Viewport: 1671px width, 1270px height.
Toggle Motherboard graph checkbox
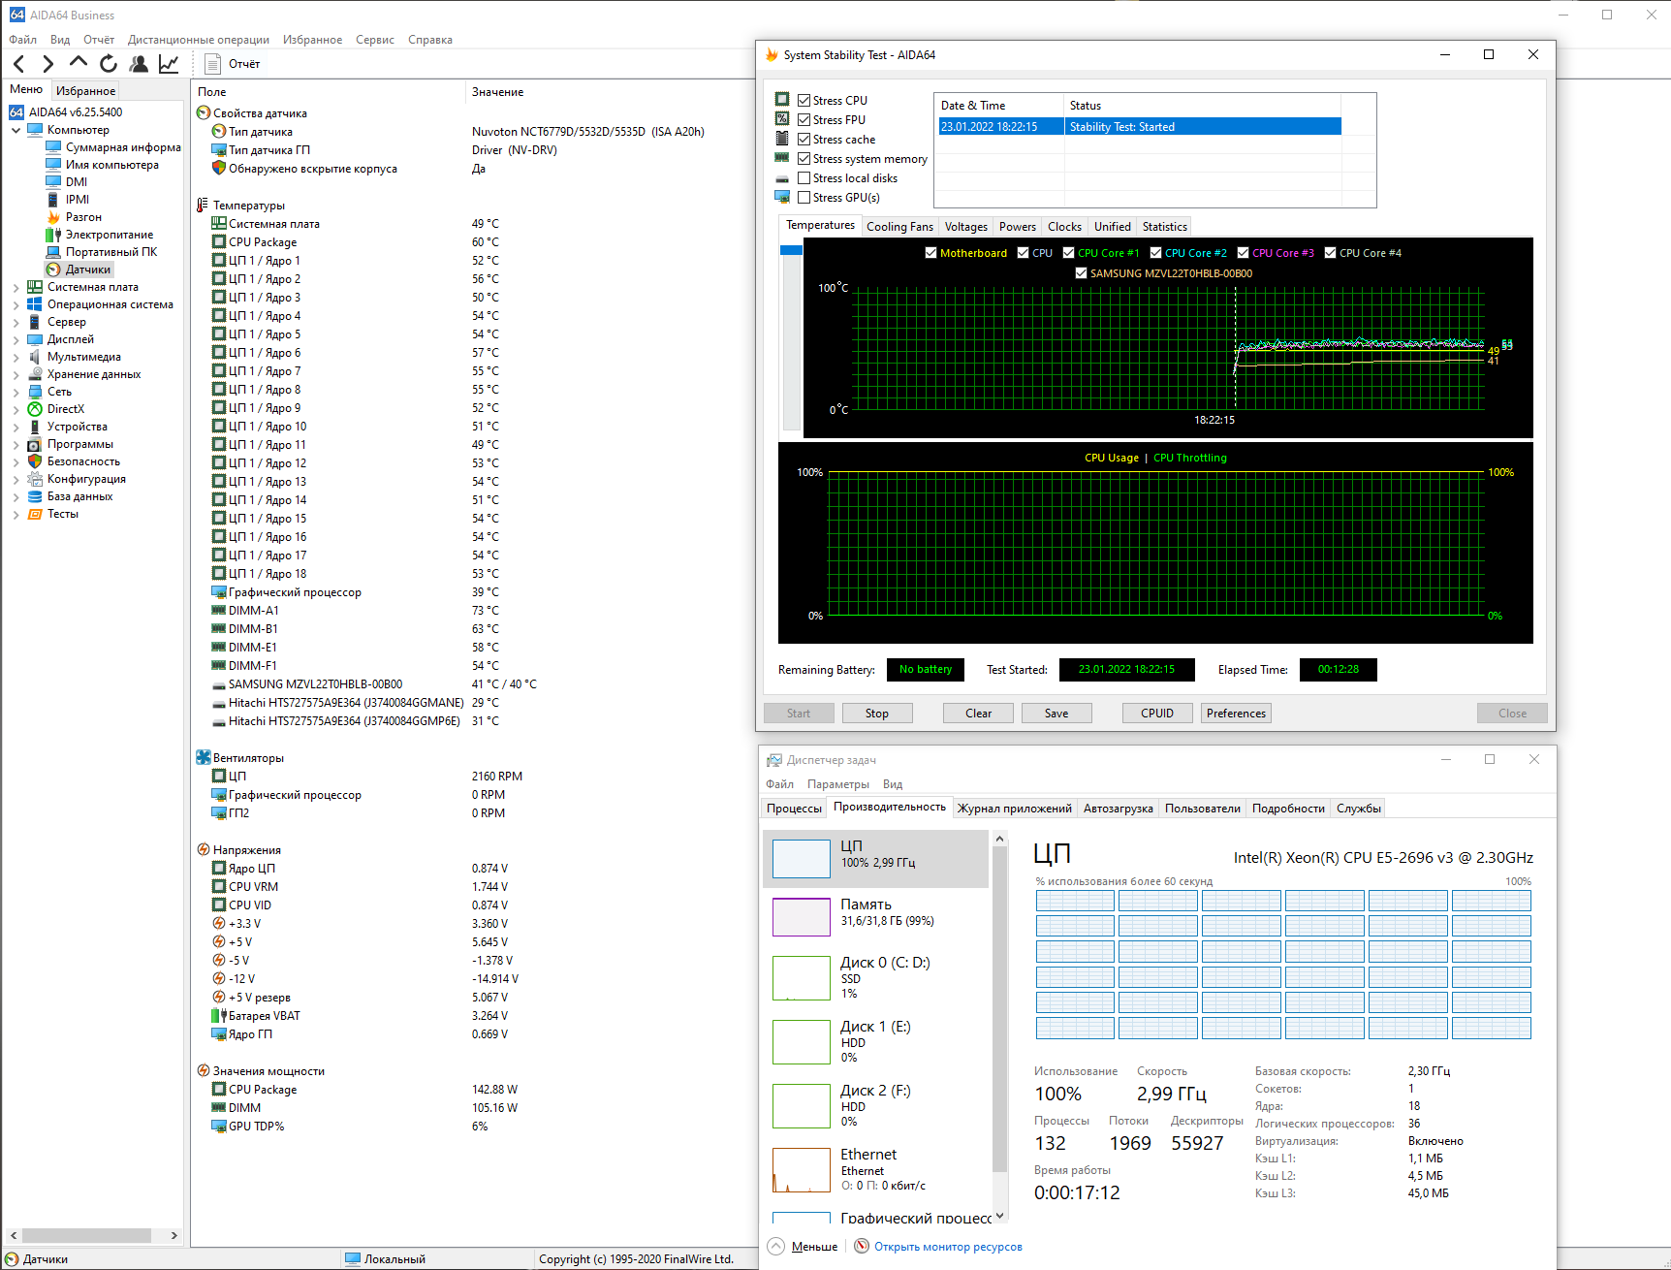931,253
